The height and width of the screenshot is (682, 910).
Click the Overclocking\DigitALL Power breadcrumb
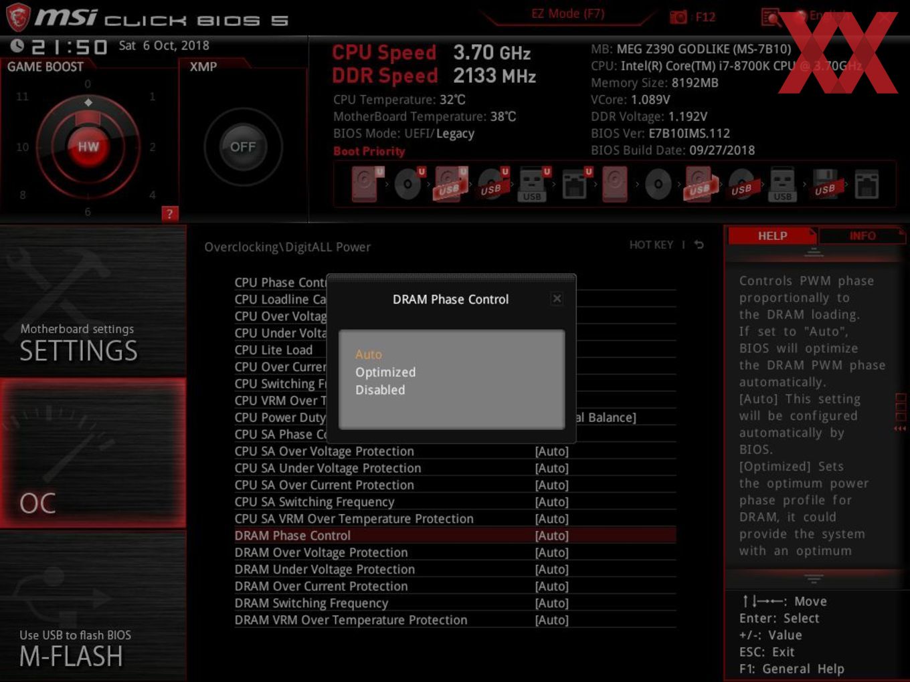287,247
